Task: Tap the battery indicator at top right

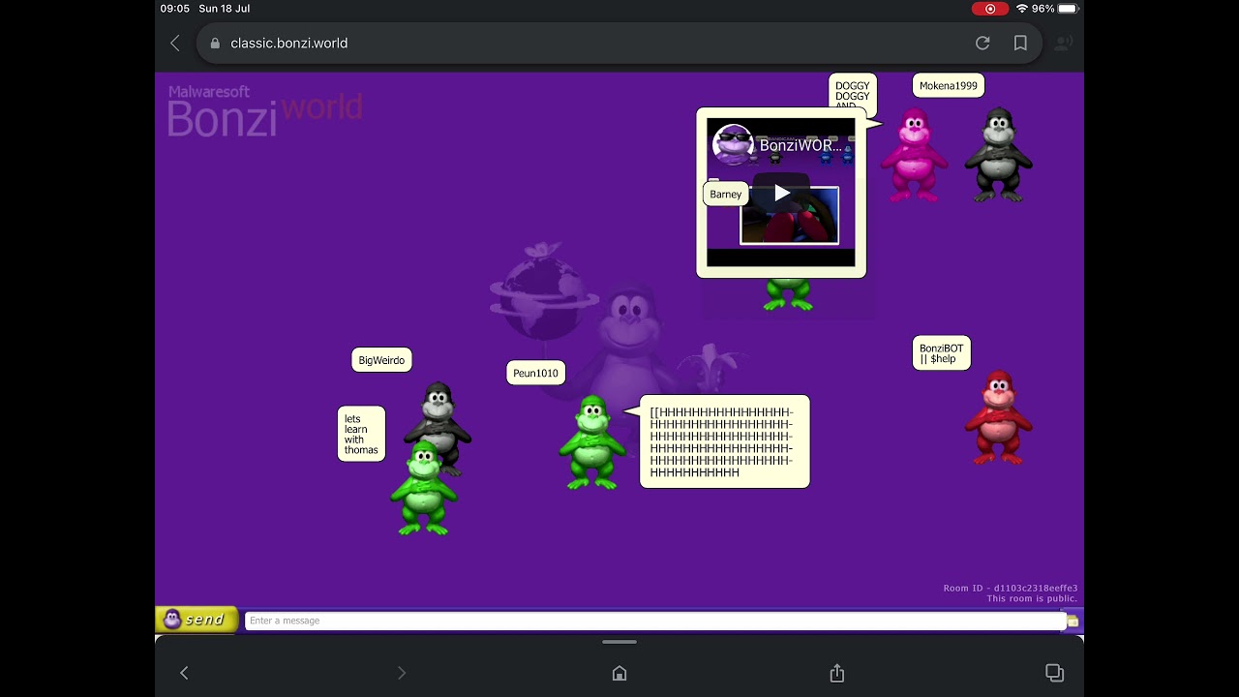Action: pyautogui.click(x=1068, y=9)
